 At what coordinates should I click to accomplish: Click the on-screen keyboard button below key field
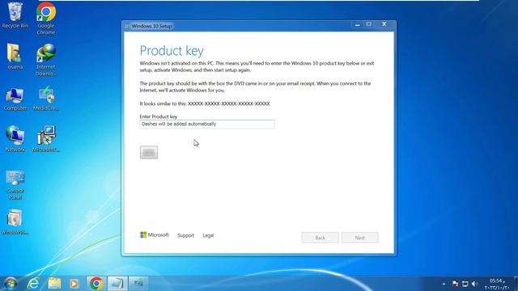149,153
